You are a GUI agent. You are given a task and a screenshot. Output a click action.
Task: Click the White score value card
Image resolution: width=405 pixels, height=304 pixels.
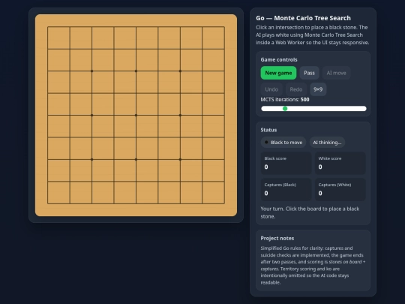340,163
